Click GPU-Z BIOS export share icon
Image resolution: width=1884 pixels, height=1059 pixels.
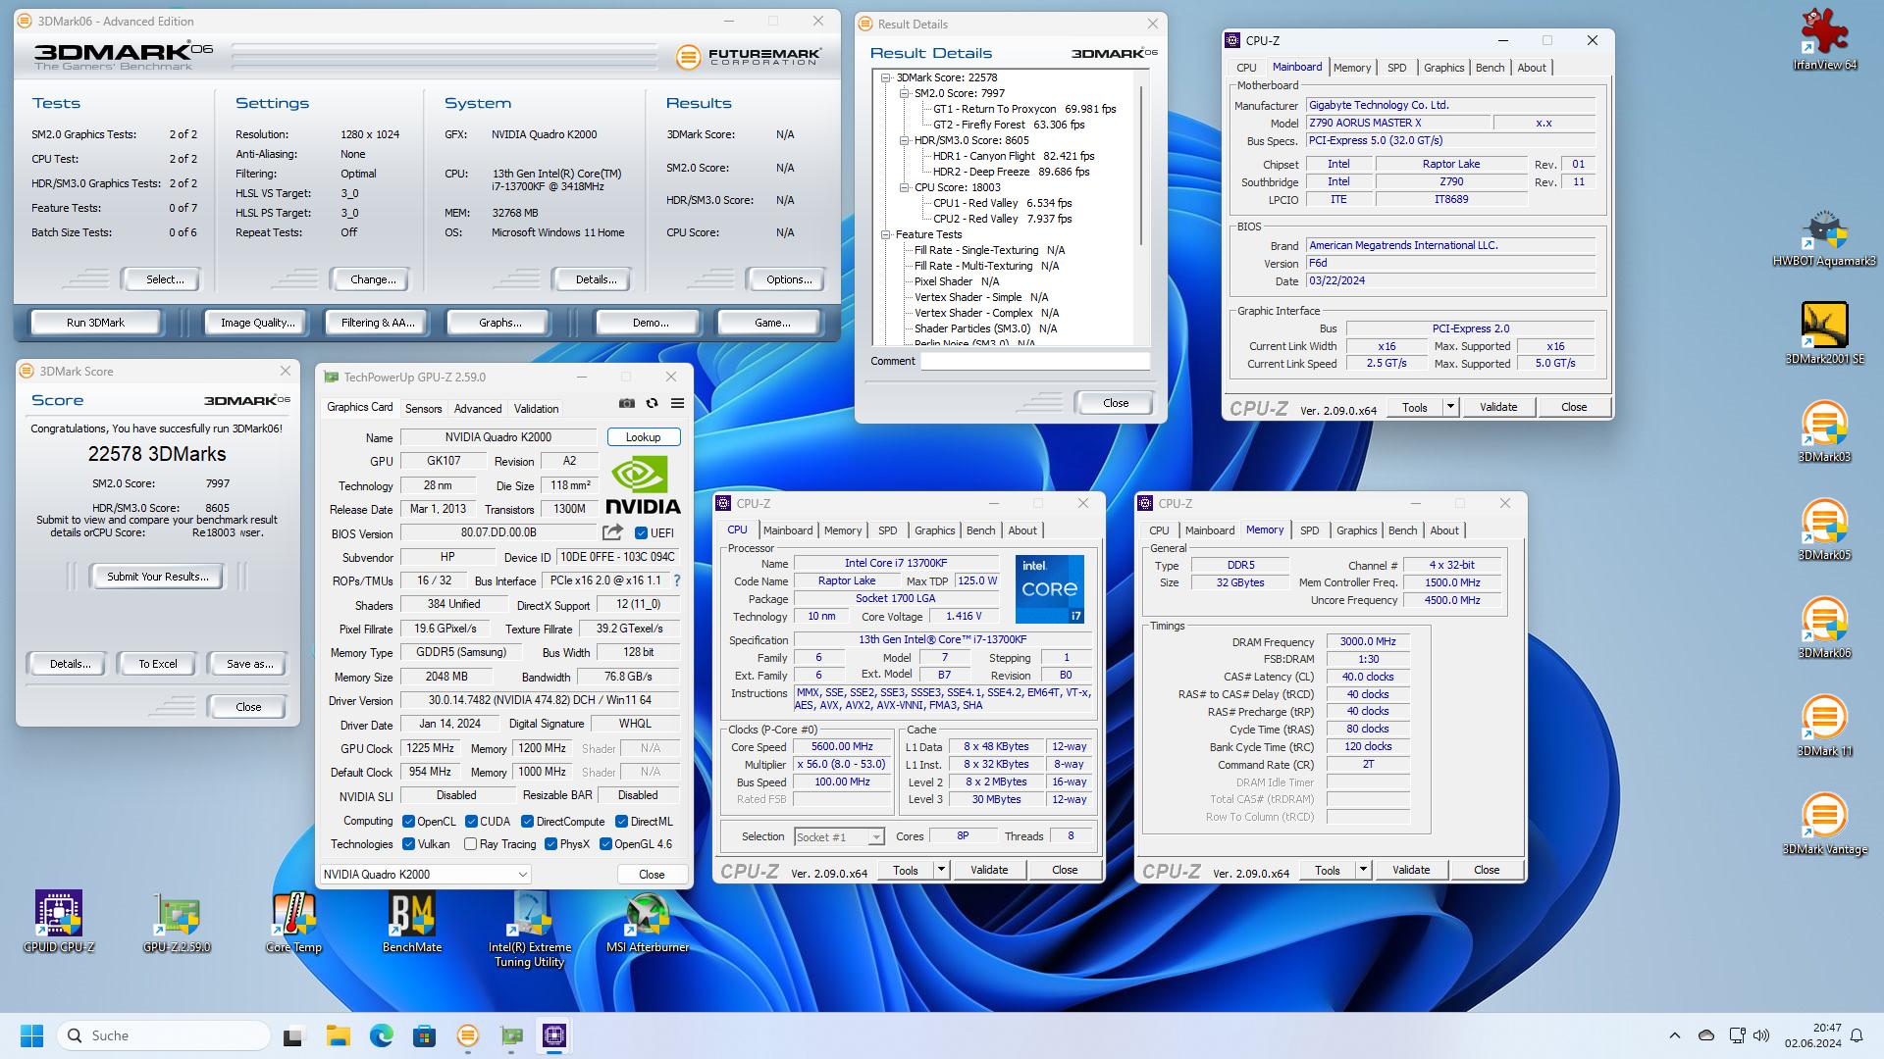pyautogui.click(x=612, y=532)
